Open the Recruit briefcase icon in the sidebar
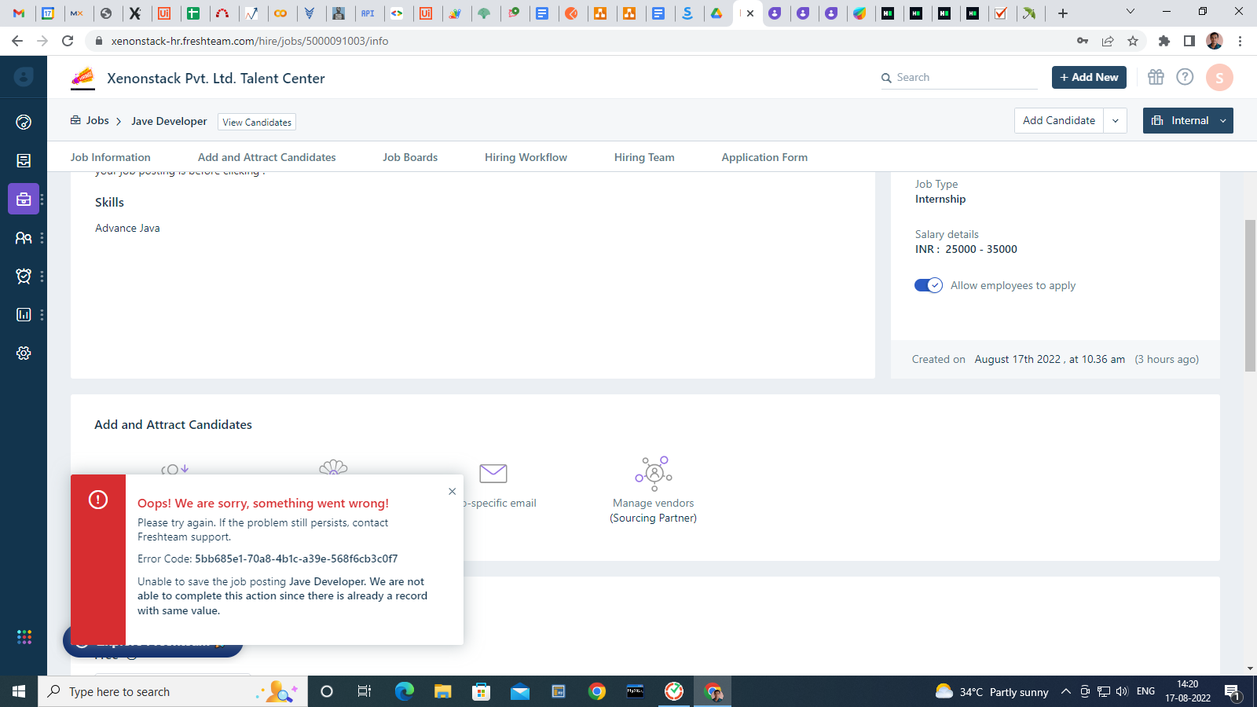 [x=24, y=199]
